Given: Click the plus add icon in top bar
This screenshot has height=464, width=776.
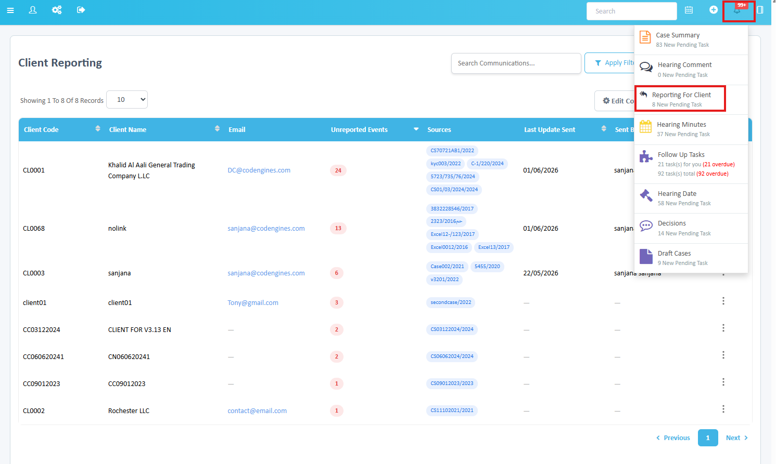Looking at the screenshot, I should [714, 10].
